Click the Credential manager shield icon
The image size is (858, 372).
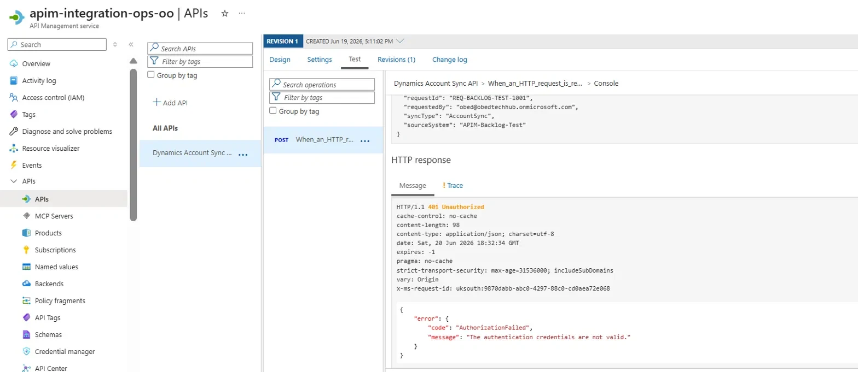[x=26, y=352]
